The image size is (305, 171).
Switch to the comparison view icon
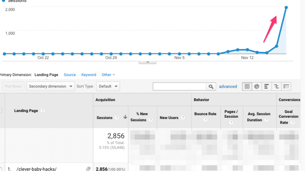pos(276,87)
